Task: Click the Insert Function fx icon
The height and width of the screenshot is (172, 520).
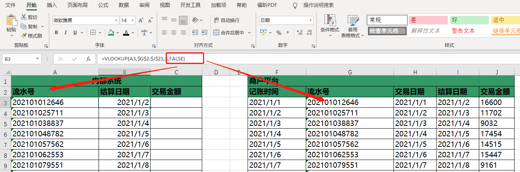Action: tap(88, 59)
